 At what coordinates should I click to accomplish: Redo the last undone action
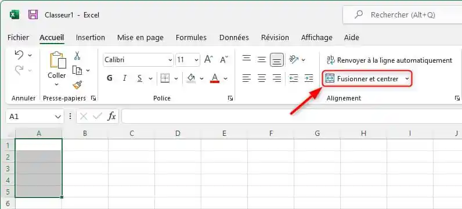(x=19, y=70)
